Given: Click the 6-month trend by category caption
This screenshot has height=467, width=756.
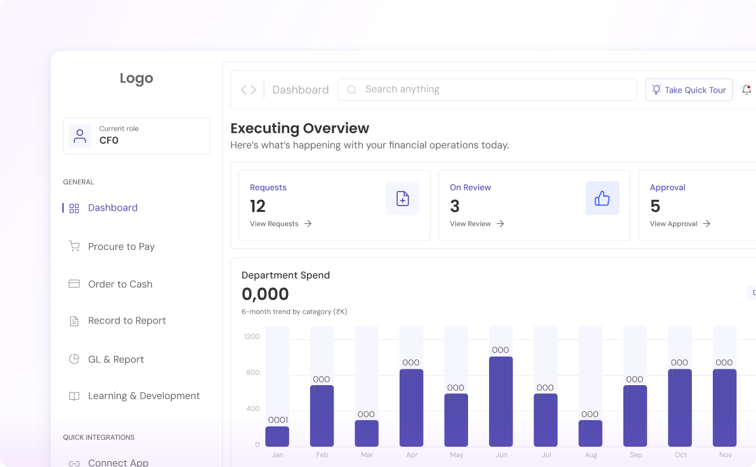Looking at the screenshot, I should (294, 312).
